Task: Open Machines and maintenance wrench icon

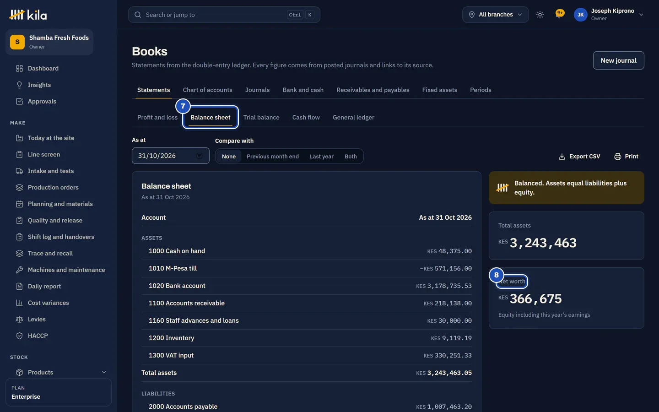Action: tap(19, 270)
